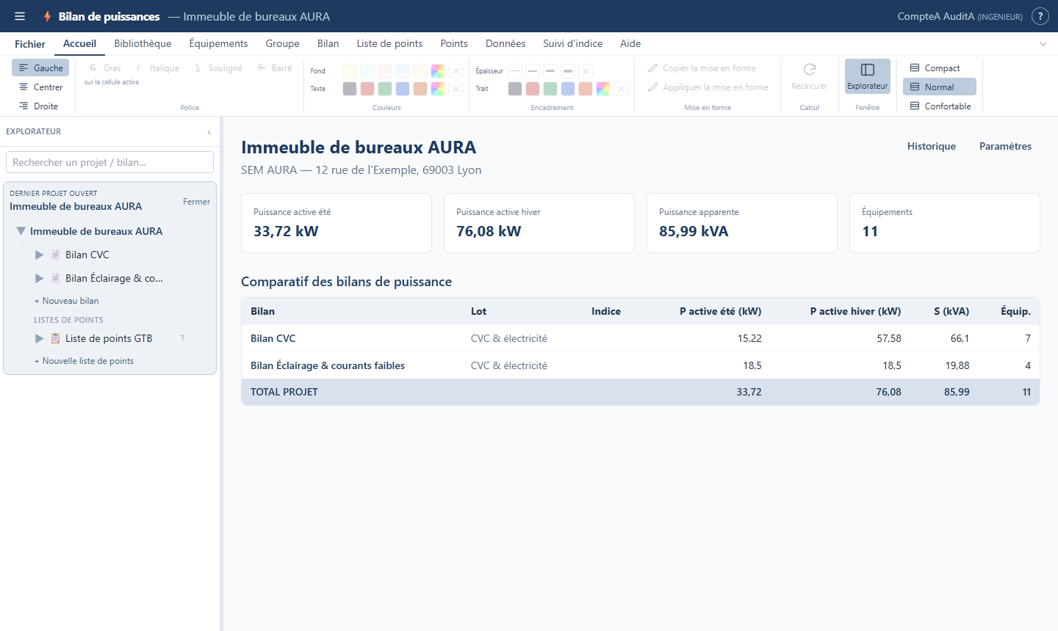Image resolution: width=1058 pixels, height=631 pixels.
Task: Choose the thinnest Épaisseur border
Action: (515, 71)
